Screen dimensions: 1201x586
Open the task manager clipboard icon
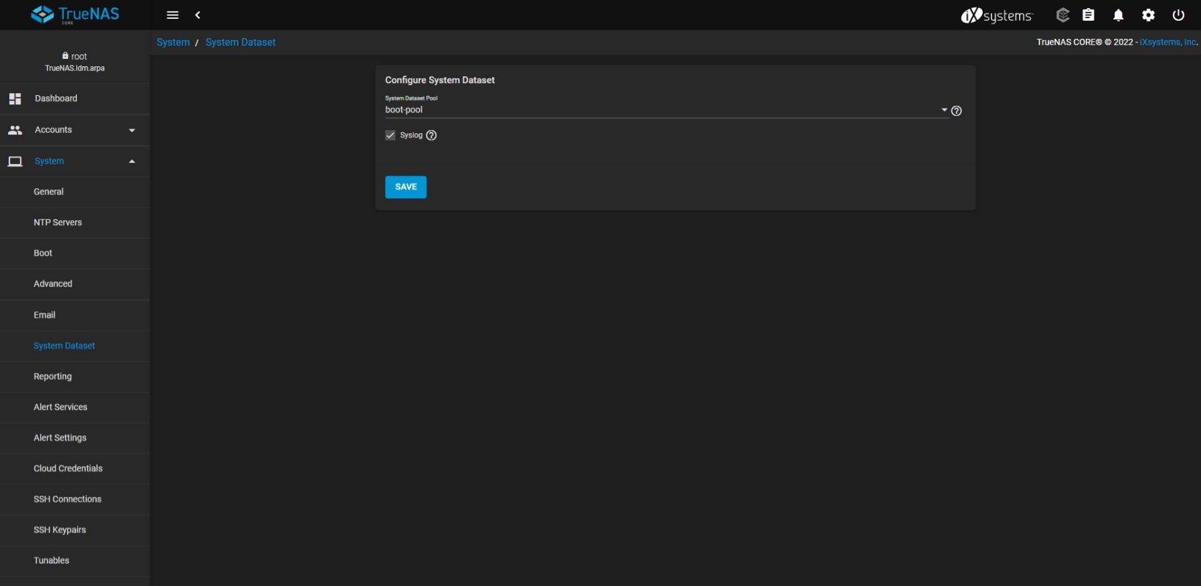tap(1089, 15)
